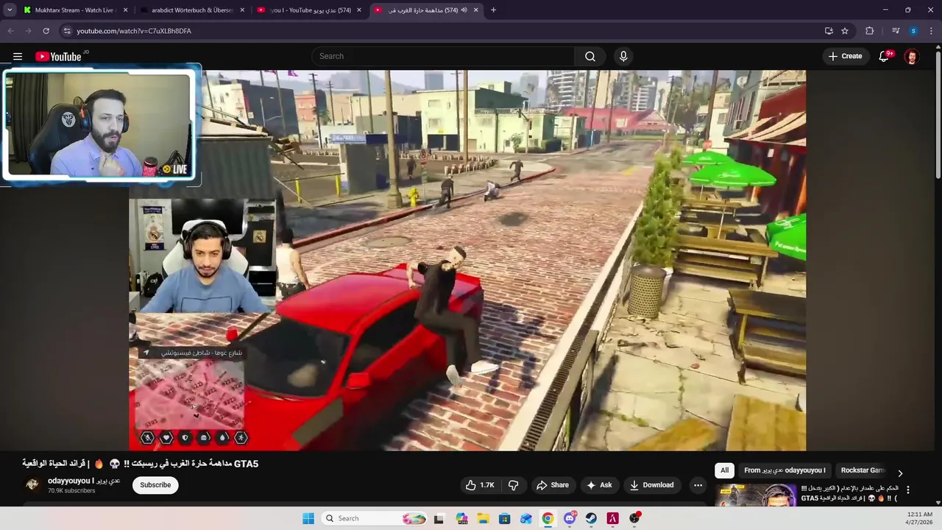Open YouTube notifications bell
Screen dimensions: 942x530
(884, 56)
